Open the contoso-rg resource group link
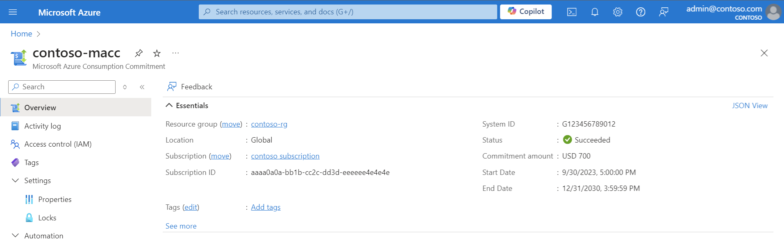 click(x=269, y=124)
